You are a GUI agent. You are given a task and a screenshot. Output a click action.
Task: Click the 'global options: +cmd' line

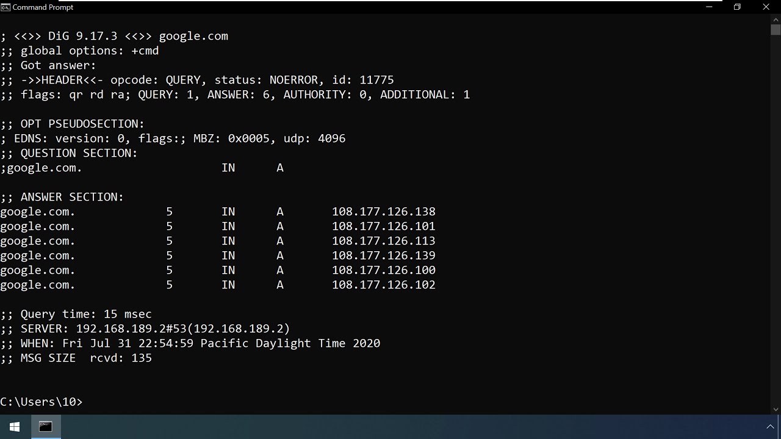pos(80,51)
